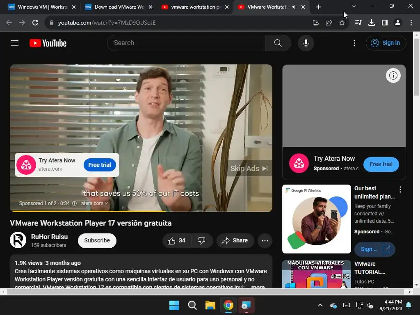Open clock and date 4:44 PM
Screen dimensions: 420x315
click(x=391, y=305)
